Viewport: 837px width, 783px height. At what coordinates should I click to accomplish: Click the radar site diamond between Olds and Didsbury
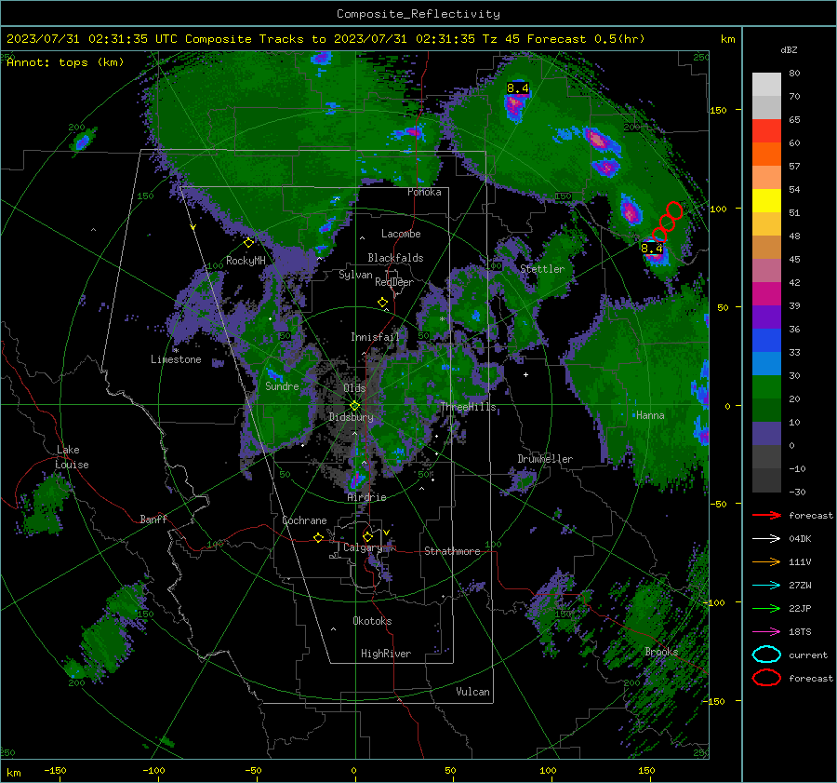pos(354,405)
